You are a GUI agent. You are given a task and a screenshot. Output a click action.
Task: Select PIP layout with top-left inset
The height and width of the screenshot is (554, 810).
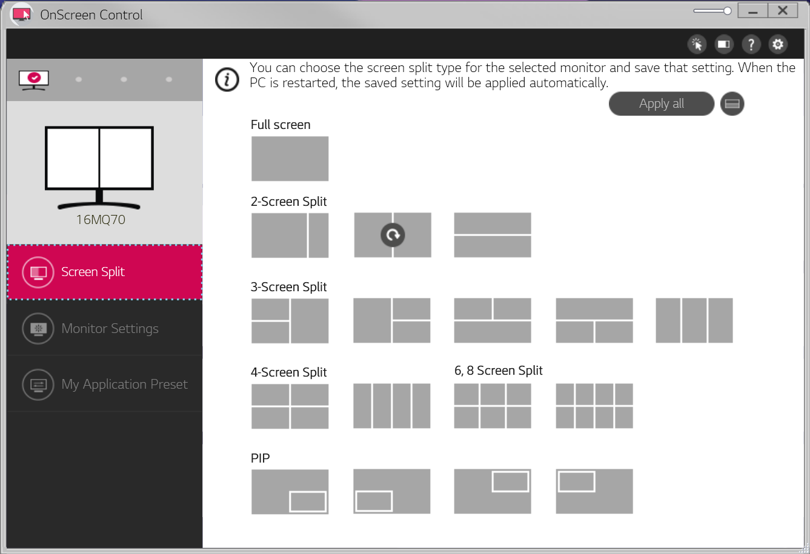[x=594, y=491]
